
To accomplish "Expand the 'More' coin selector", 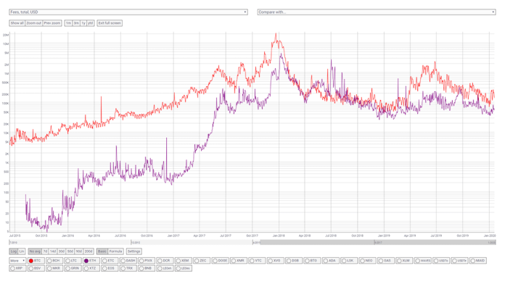I will coord(17,261).
